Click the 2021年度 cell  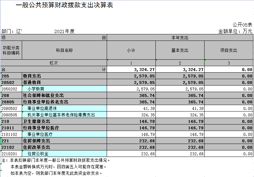click(64, 31)
